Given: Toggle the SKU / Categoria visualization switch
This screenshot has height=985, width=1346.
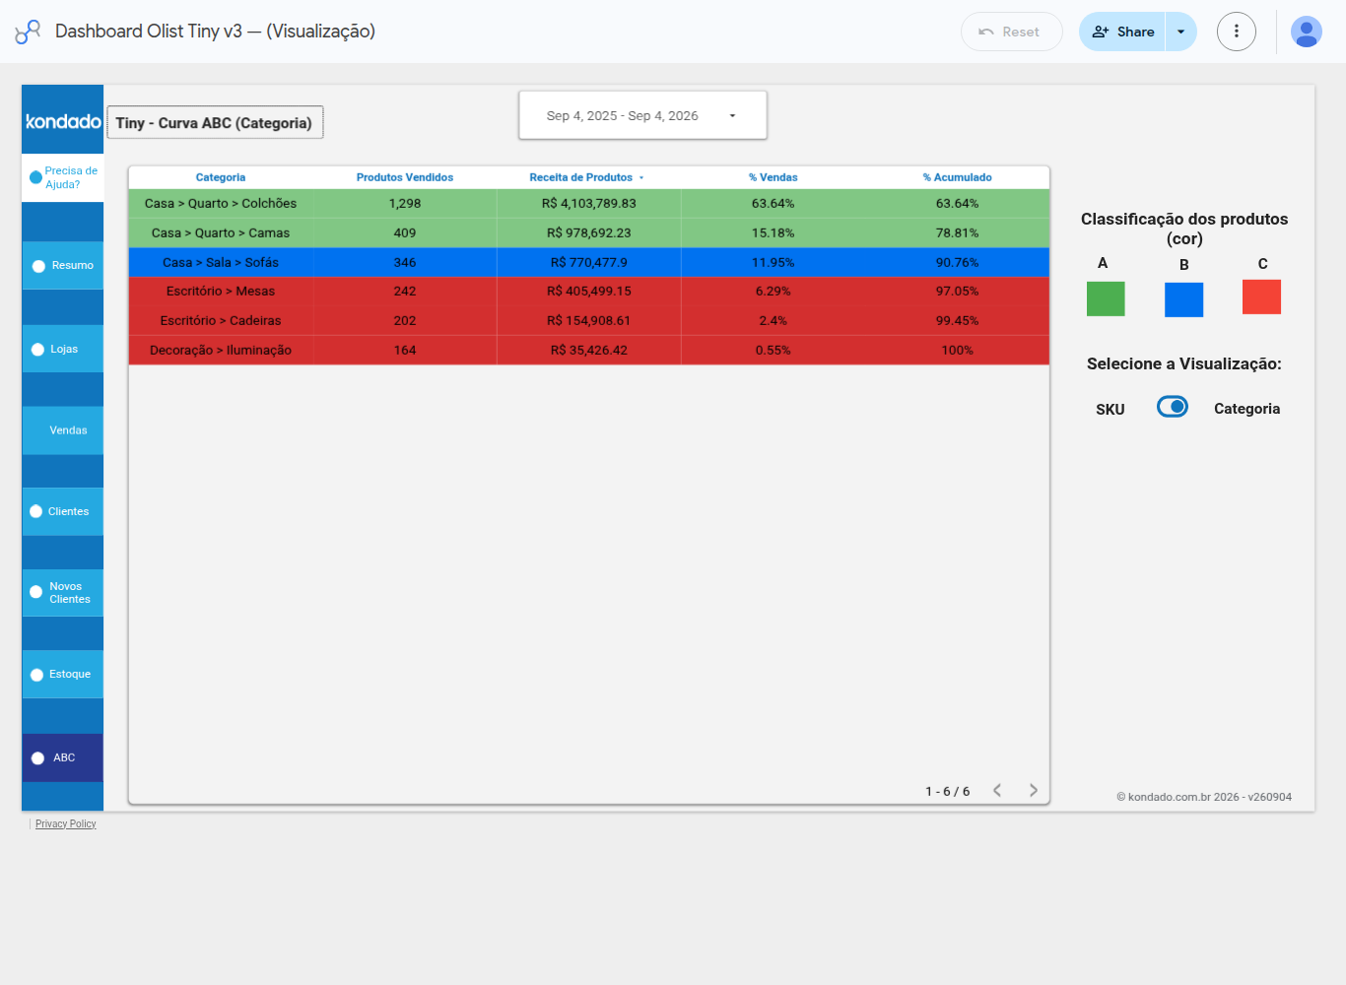Looking at the screenshot, I should [1173, 407].
